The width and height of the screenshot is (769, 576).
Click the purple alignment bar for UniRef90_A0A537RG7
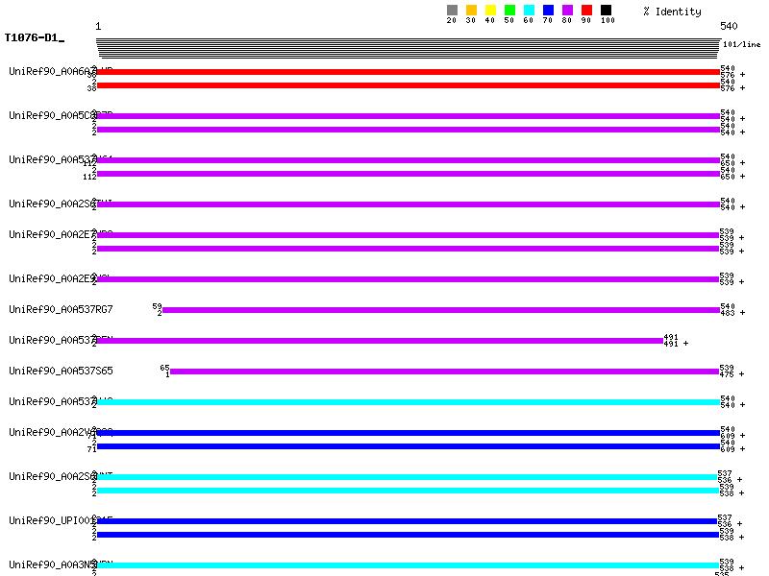coord(440,310)
